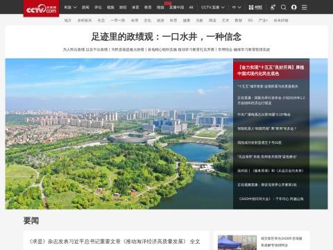Open the 文化 sub-navigation link
333x250 pixels.
(147, 20)
